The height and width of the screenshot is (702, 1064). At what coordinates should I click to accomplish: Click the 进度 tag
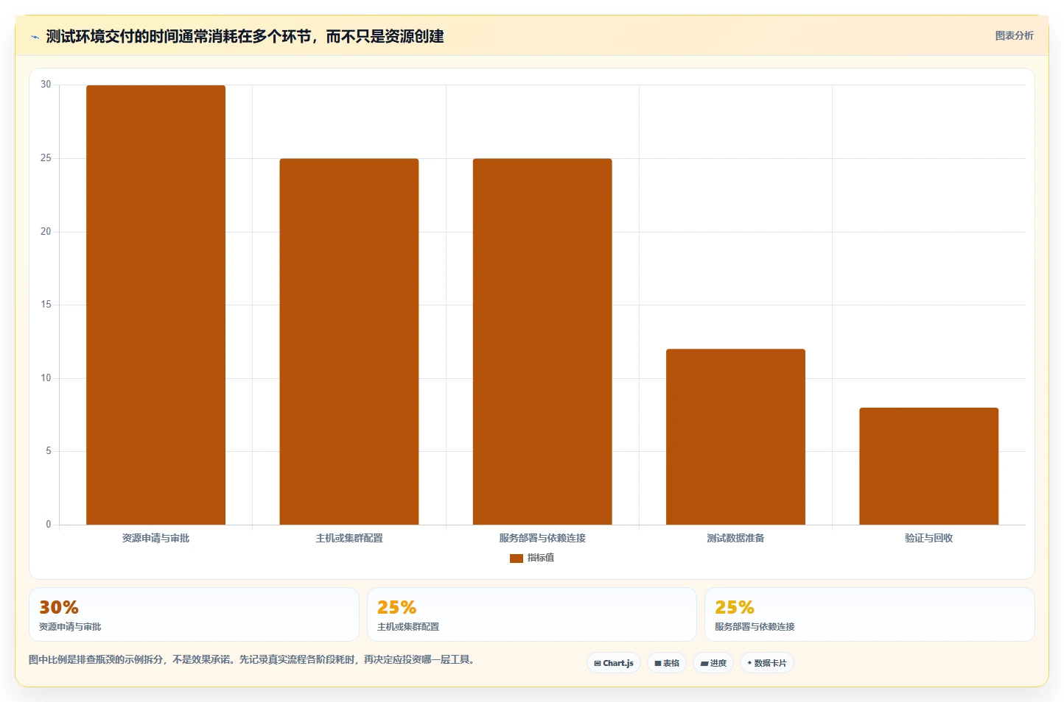click(x=713, y=663)
